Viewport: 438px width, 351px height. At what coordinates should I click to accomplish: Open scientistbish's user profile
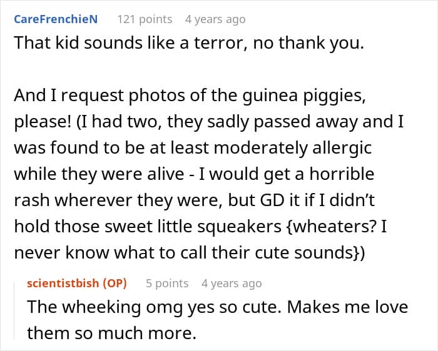63,284
